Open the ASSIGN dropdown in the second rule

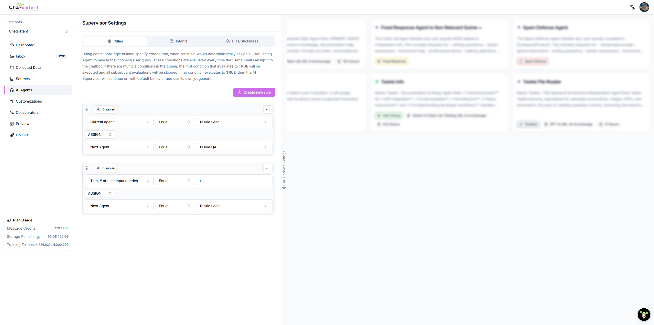100,193
